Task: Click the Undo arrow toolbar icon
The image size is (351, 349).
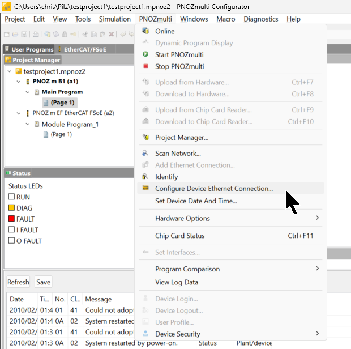Action: [x=123, y=34]
